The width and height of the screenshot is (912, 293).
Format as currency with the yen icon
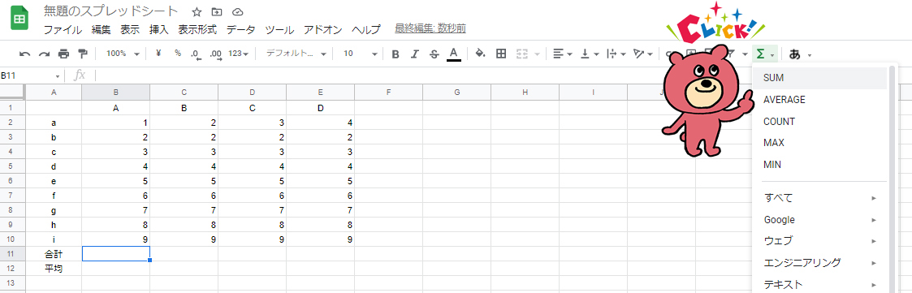click(x=159, y=54)
